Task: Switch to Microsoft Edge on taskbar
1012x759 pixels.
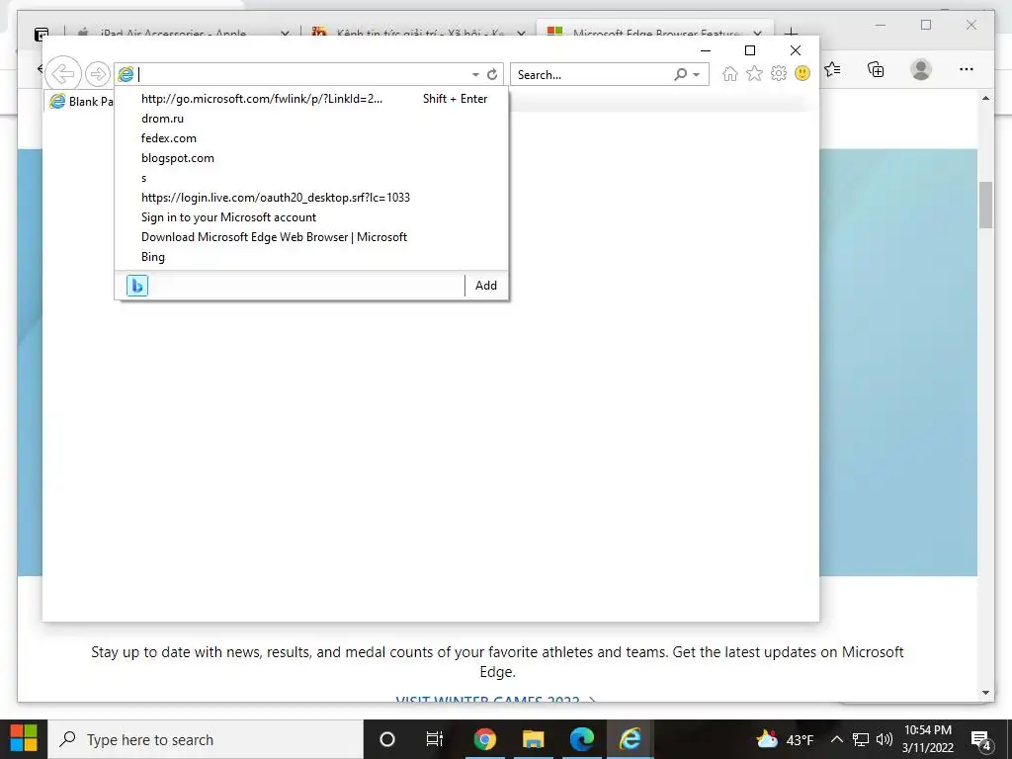Action: (x=581, y=739)
